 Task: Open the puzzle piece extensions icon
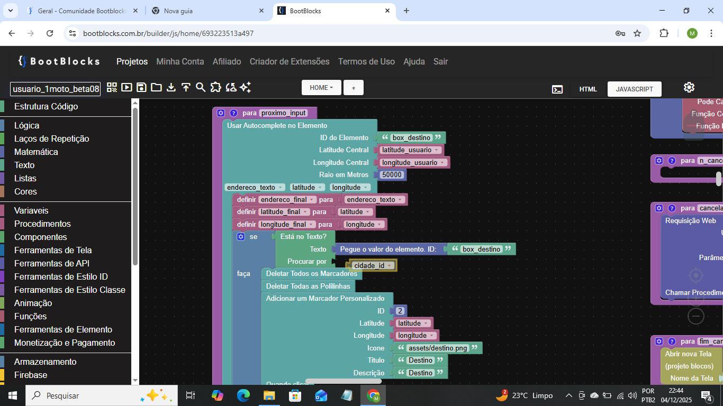click(215, 88)
